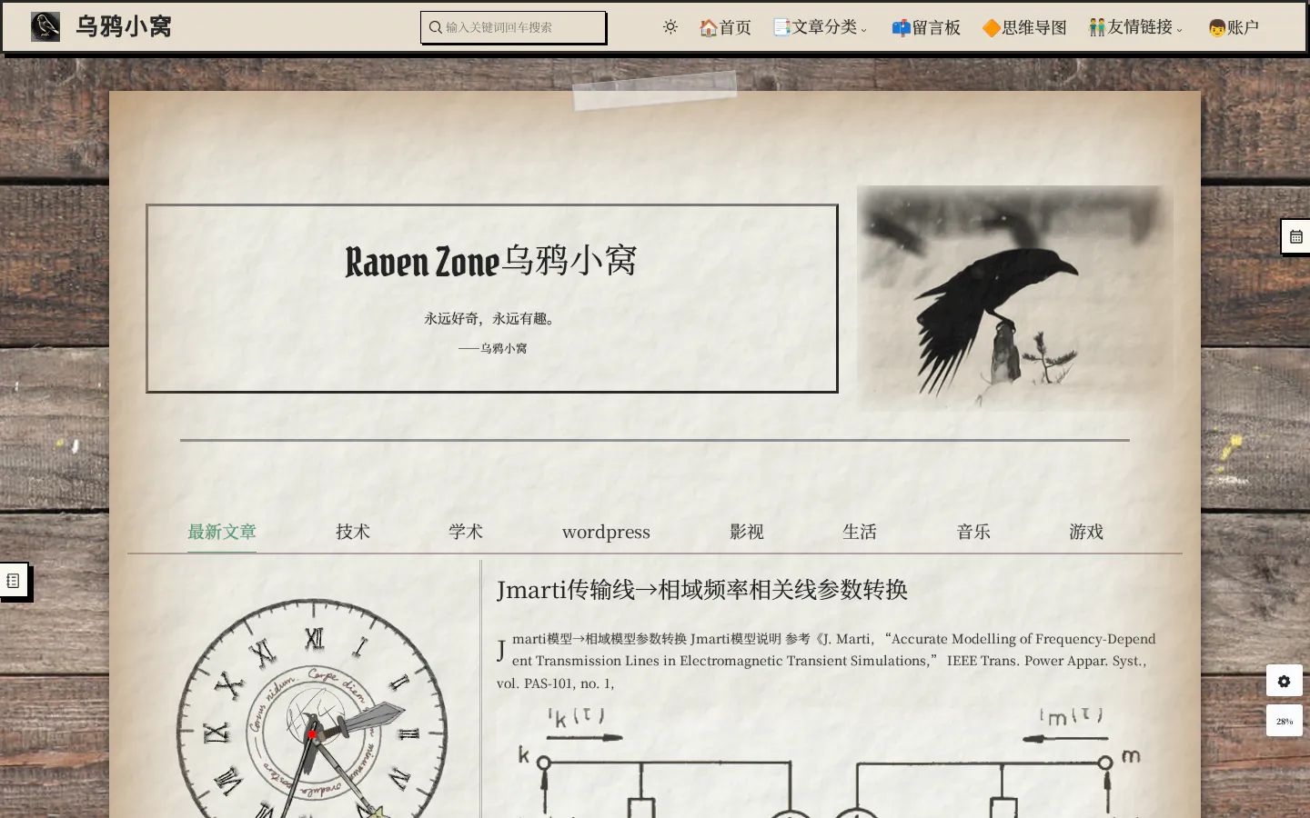This screenshot has height=818, width=1310.
Task: Switch to the 学术 tab
Action: point(466,532)
